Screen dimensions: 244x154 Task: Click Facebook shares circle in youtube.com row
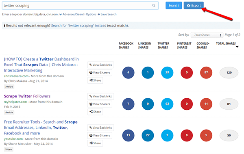[x=128, y=135]
